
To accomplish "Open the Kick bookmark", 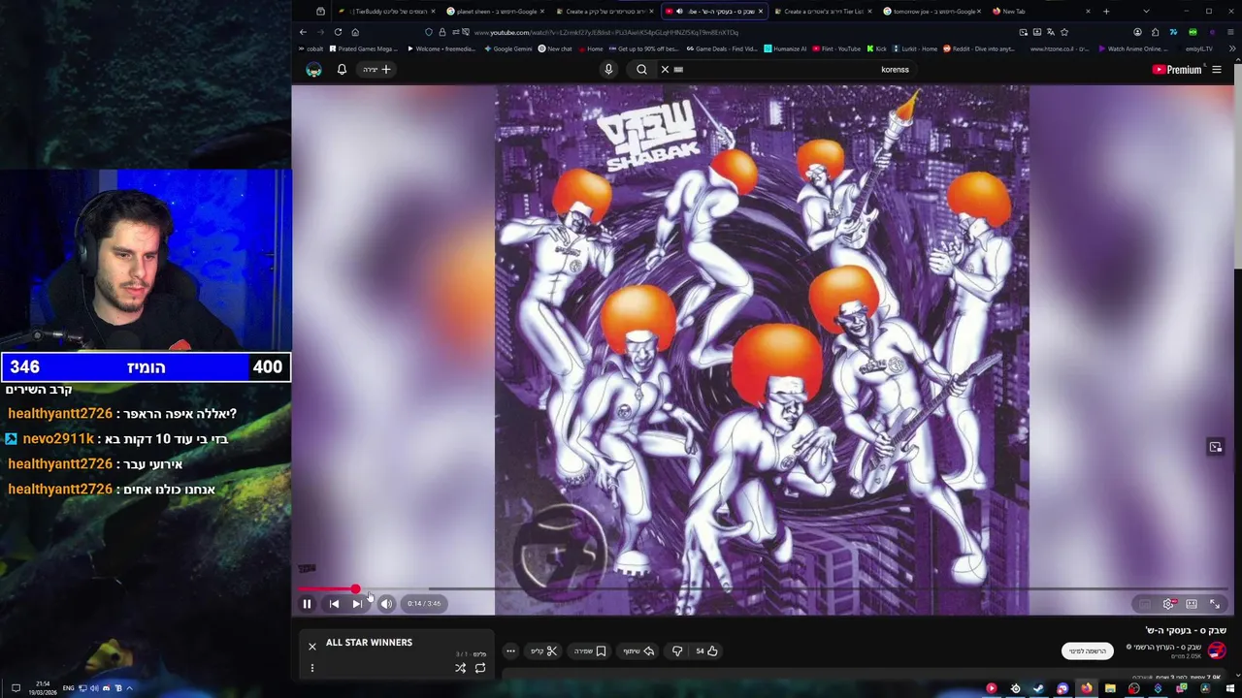I will [877, 48].
